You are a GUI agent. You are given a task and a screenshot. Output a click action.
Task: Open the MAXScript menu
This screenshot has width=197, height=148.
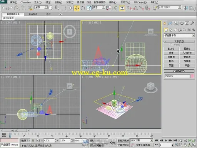(x=140, y=2)
